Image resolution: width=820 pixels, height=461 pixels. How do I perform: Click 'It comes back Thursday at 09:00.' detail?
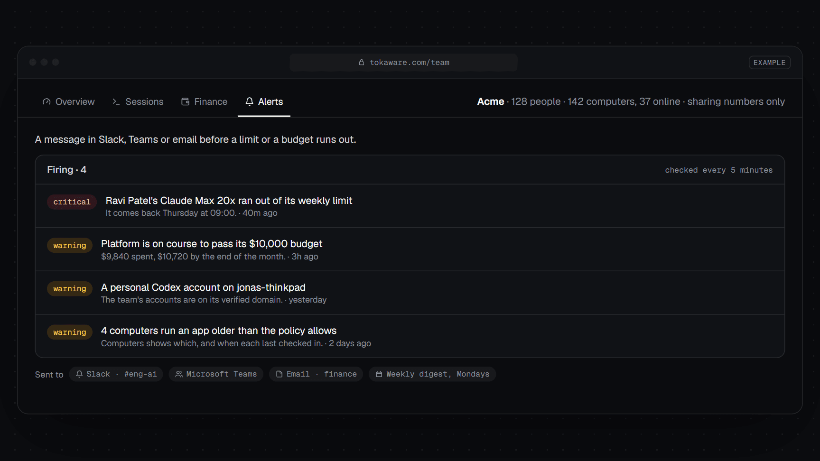pos(171,213)
